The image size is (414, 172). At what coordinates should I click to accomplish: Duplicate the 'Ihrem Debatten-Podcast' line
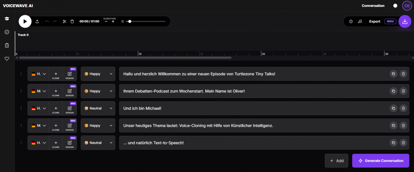[393, 91]
